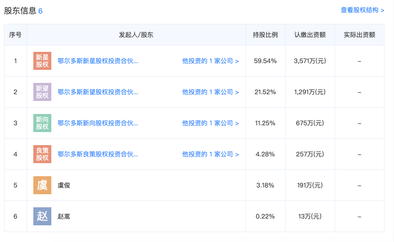This screenshot has width=394, height=242.
Task: Open 鄂尔多斯新向股权投资合伙 company link
Action: 98,123
